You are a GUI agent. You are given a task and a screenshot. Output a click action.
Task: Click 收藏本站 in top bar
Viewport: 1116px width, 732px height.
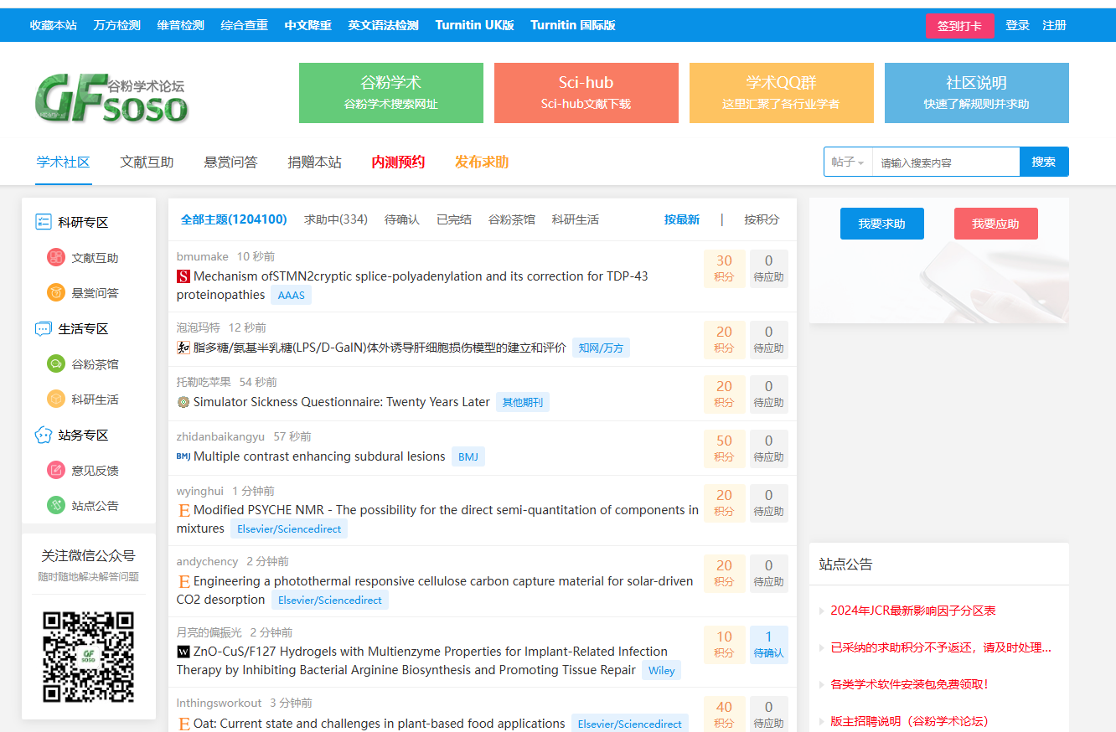click(x=54, y=25)
